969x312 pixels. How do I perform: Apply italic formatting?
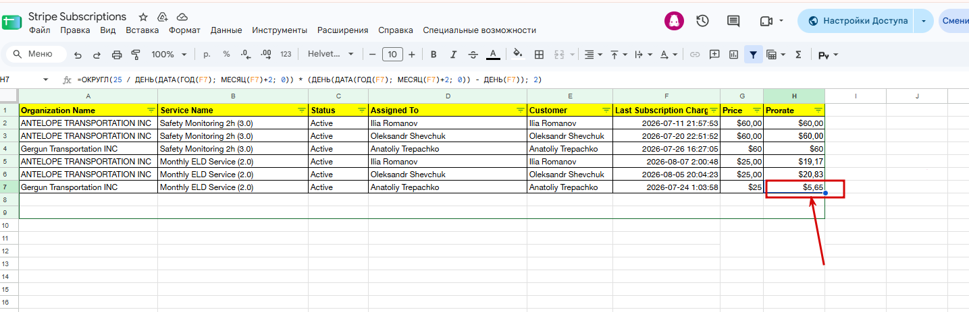tap(454, 55)
